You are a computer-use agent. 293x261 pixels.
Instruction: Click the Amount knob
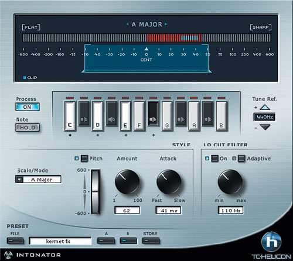pyautogui.click(x=127, y=182)
